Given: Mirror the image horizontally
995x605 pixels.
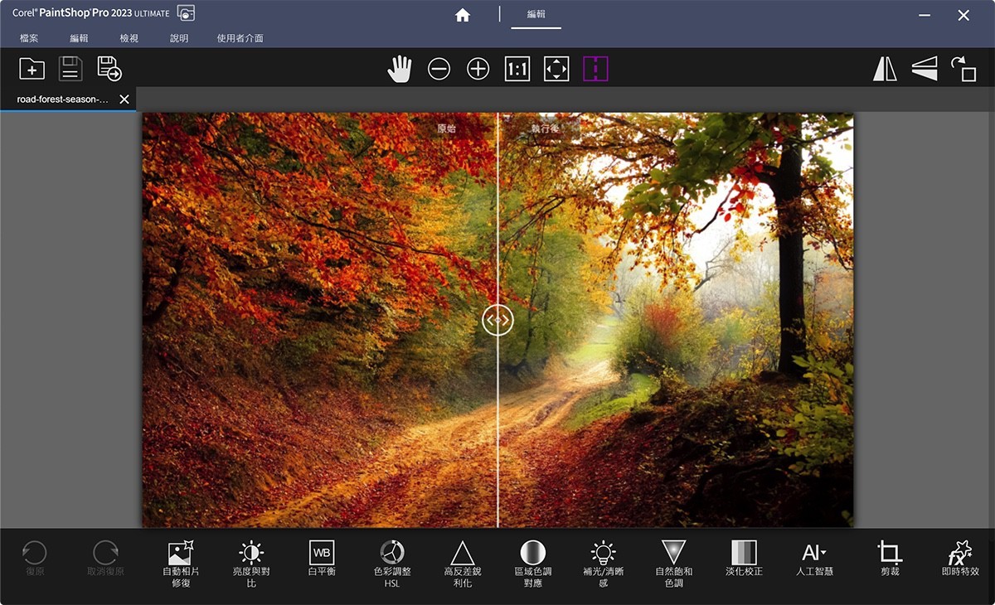Looking at the screenshot, I should click(x=885, y=69).
